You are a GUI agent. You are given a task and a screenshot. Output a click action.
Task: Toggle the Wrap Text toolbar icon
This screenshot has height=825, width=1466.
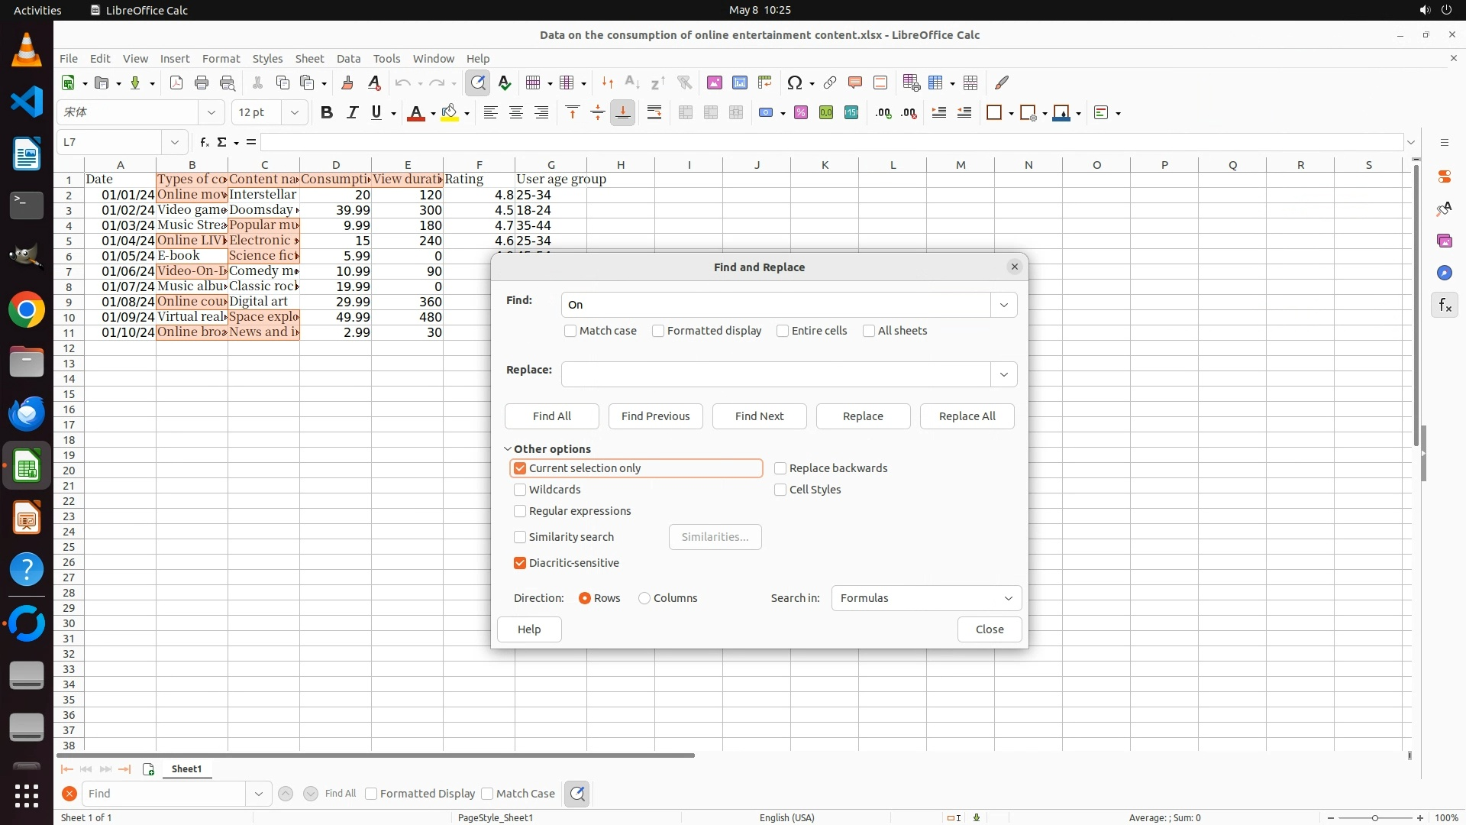pos(654,113)
